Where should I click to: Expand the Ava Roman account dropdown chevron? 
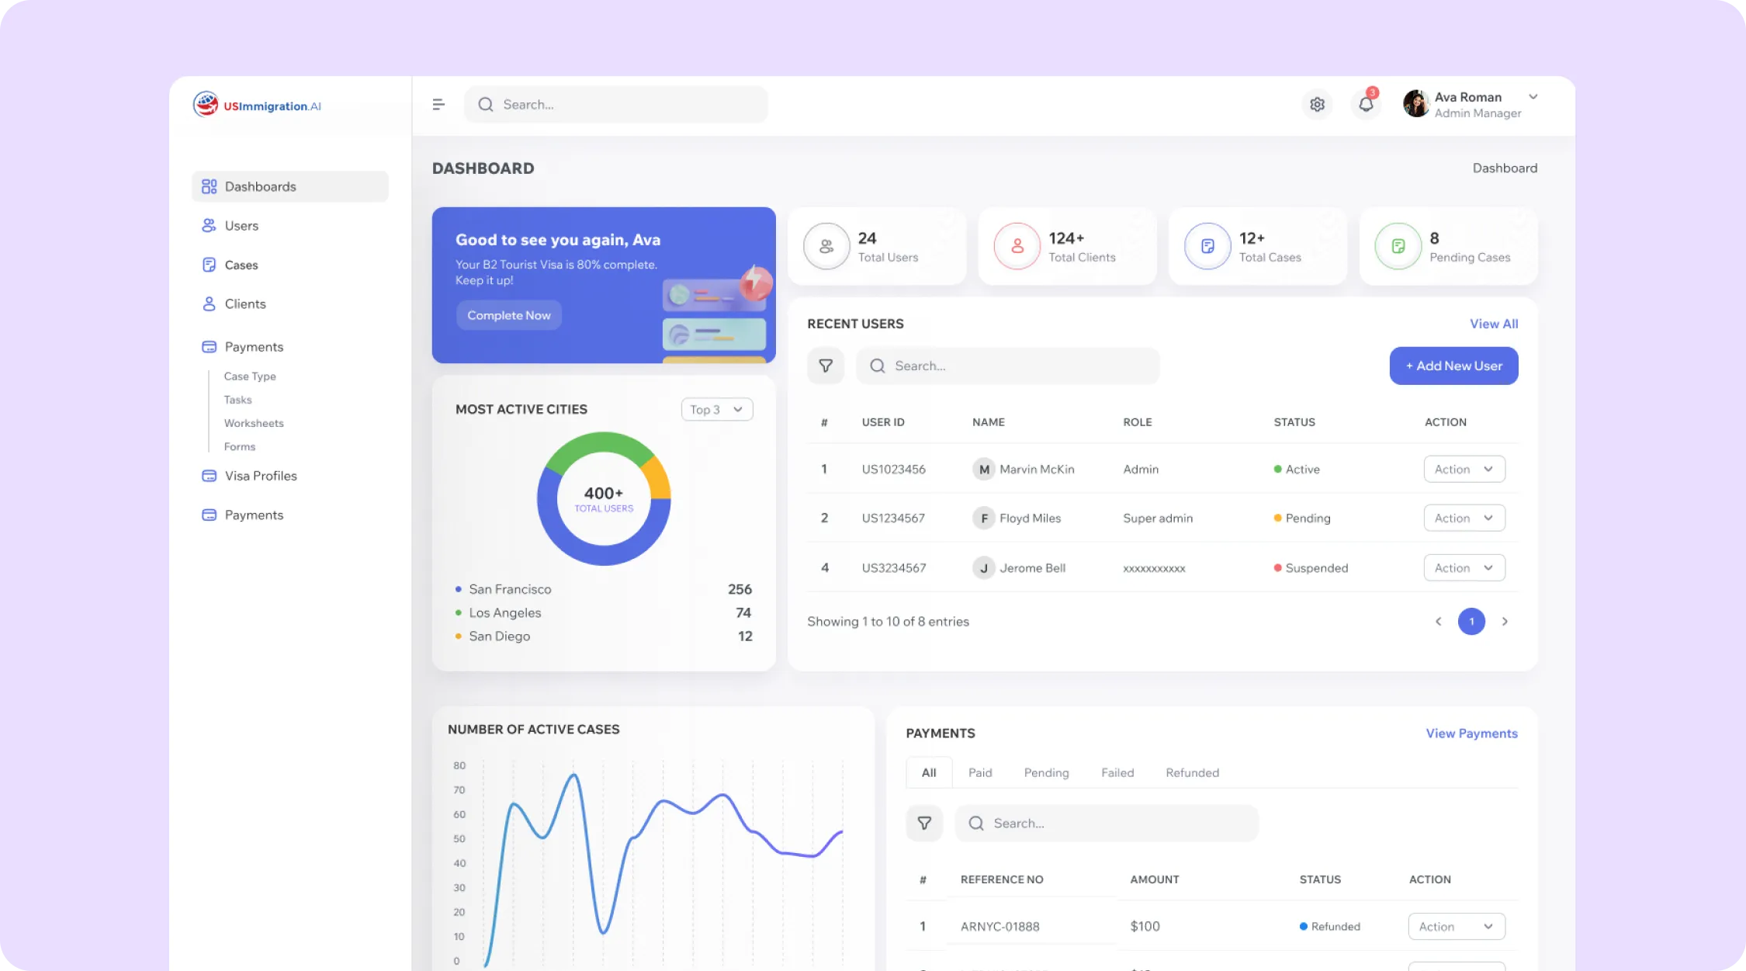[x=1533, y=97]
